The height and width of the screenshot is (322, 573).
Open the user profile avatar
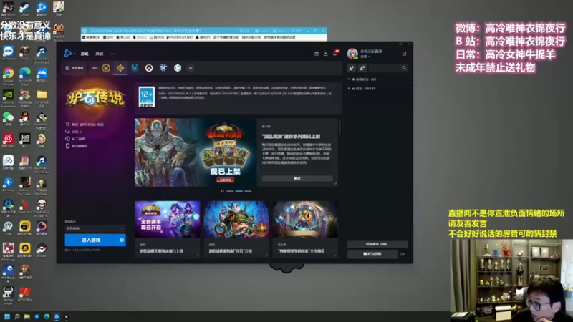click(x=352, y=54)
